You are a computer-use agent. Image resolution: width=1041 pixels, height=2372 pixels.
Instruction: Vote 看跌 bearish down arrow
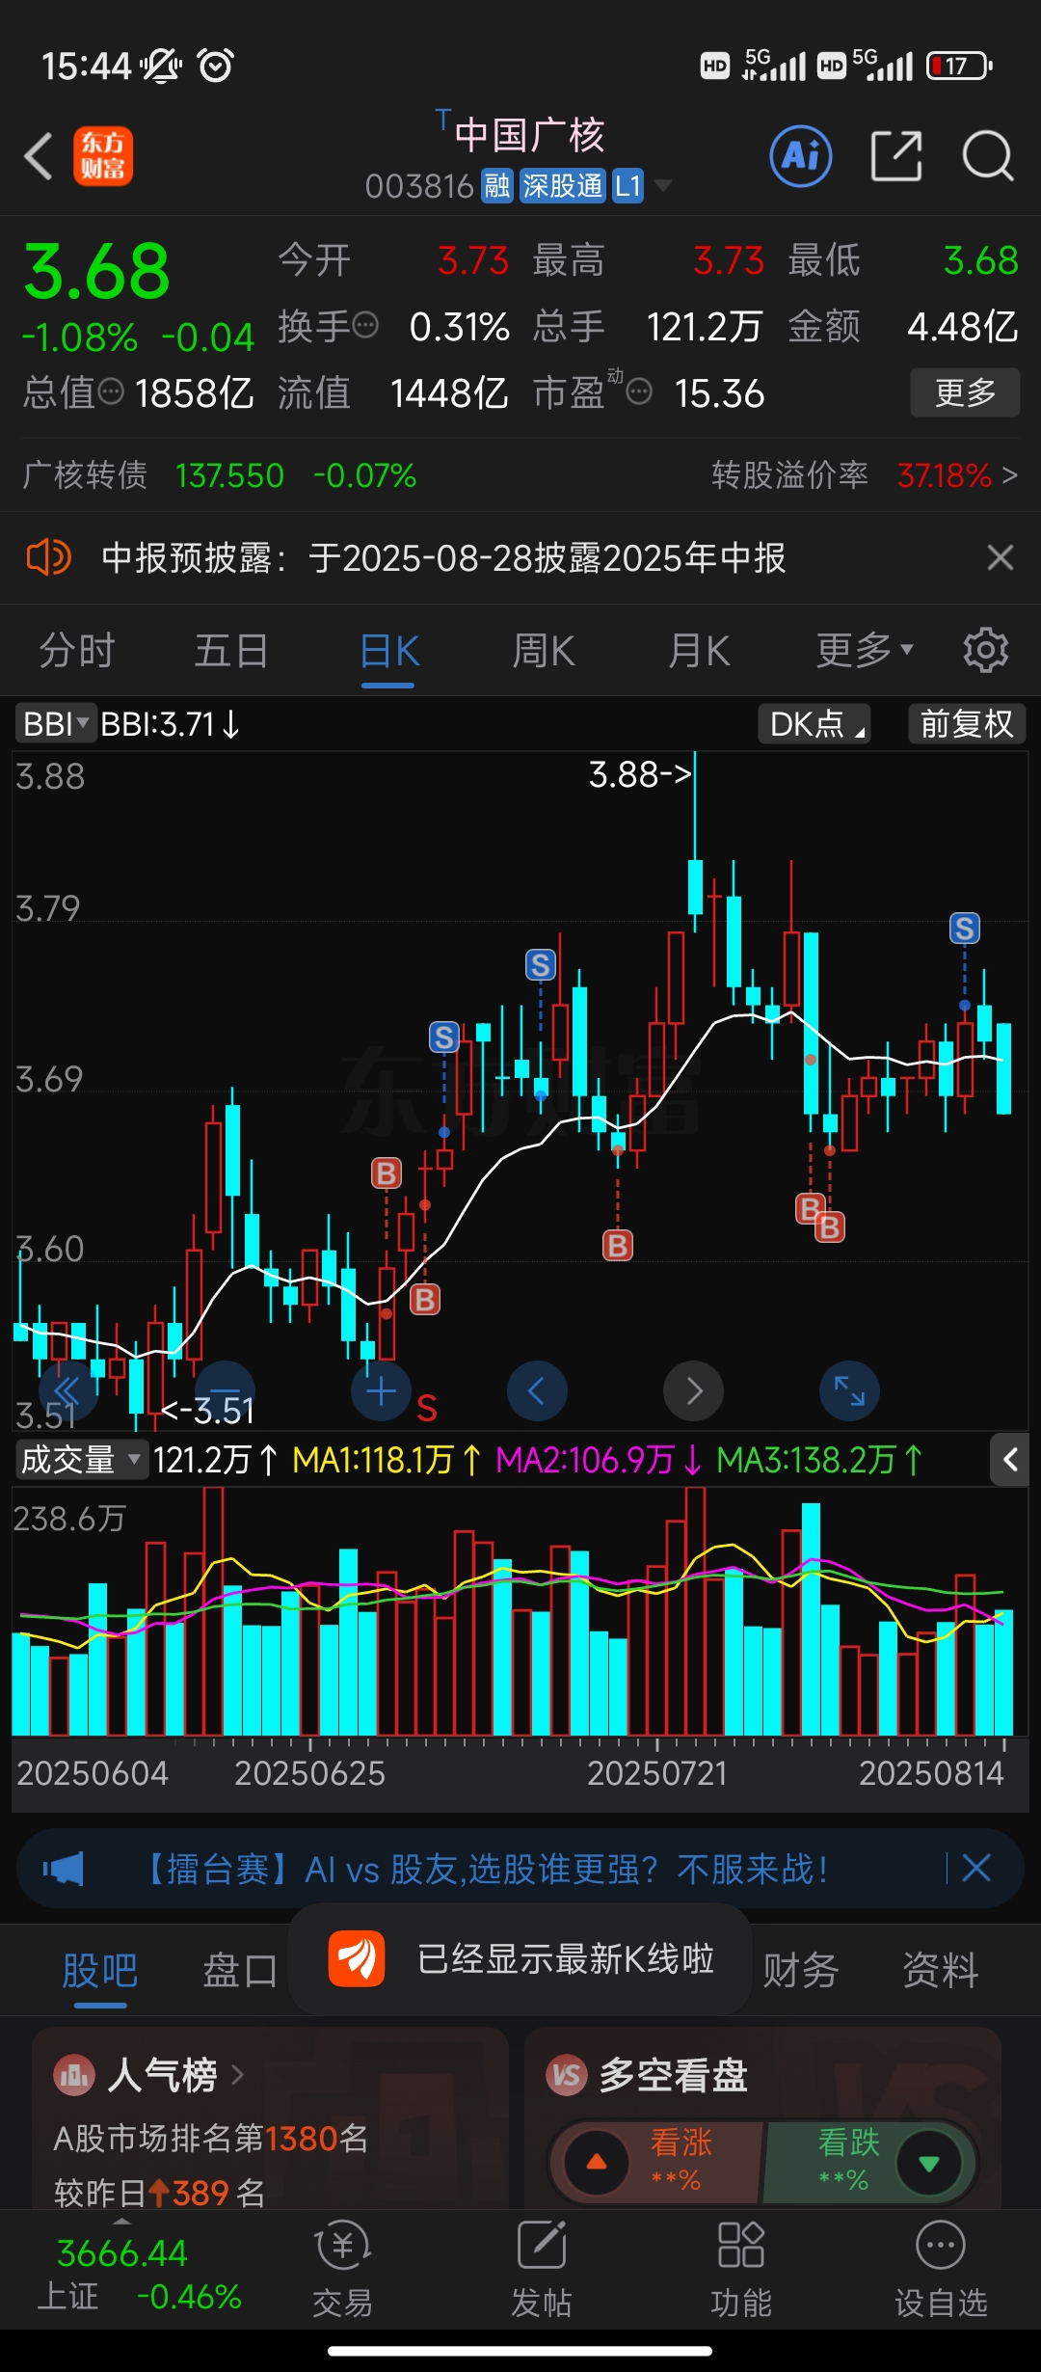pyautogui.click(x=929, y=2163)
